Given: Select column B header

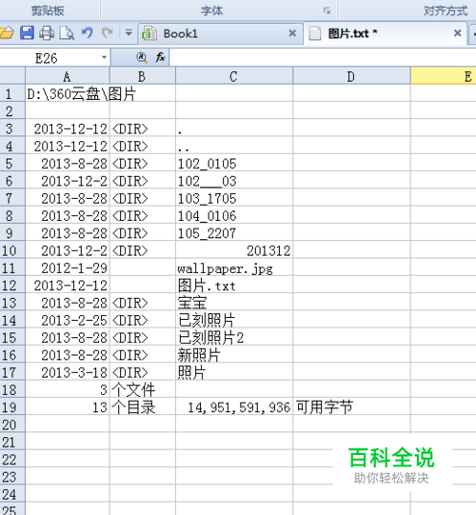Looking at the screenshot, I should pos(143,76).
